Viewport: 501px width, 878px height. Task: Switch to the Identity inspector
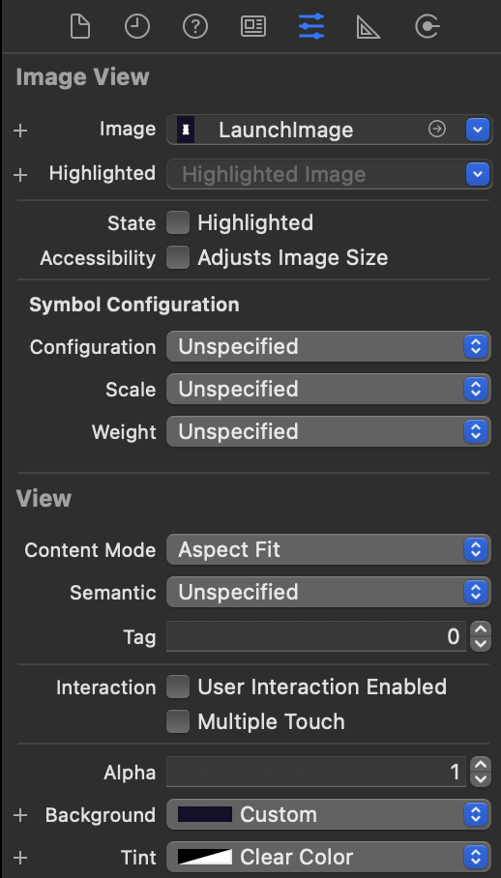253,26
